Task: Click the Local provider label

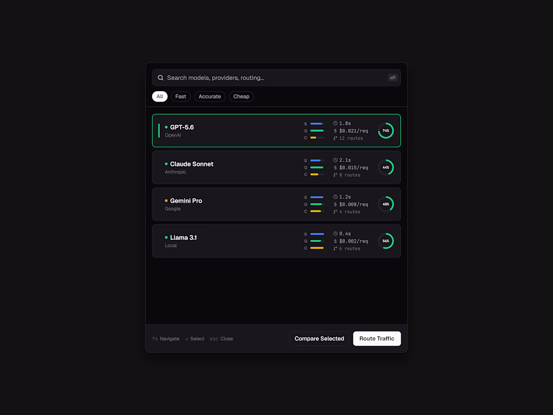Action: pos(171,245)
